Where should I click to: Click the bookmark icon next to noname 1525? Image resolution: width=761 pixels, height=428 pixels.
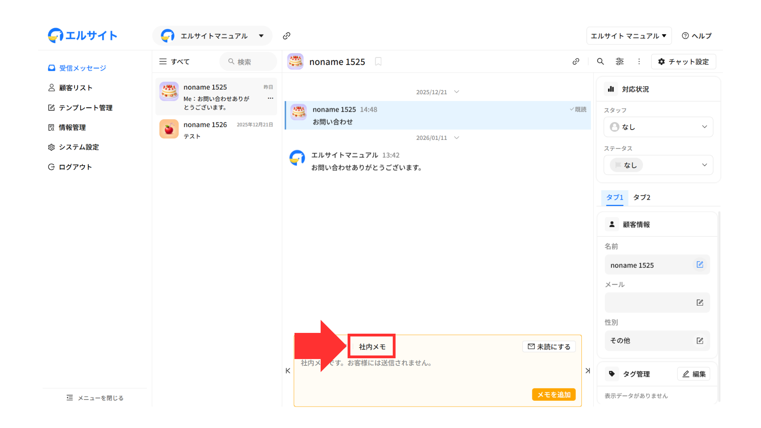[378, 61]
